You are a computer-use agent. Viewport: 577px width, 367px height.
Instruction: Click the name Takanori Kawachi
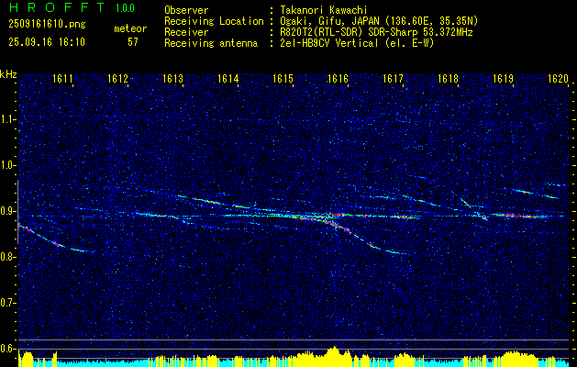pyautogui.click(x=324, y=10)
